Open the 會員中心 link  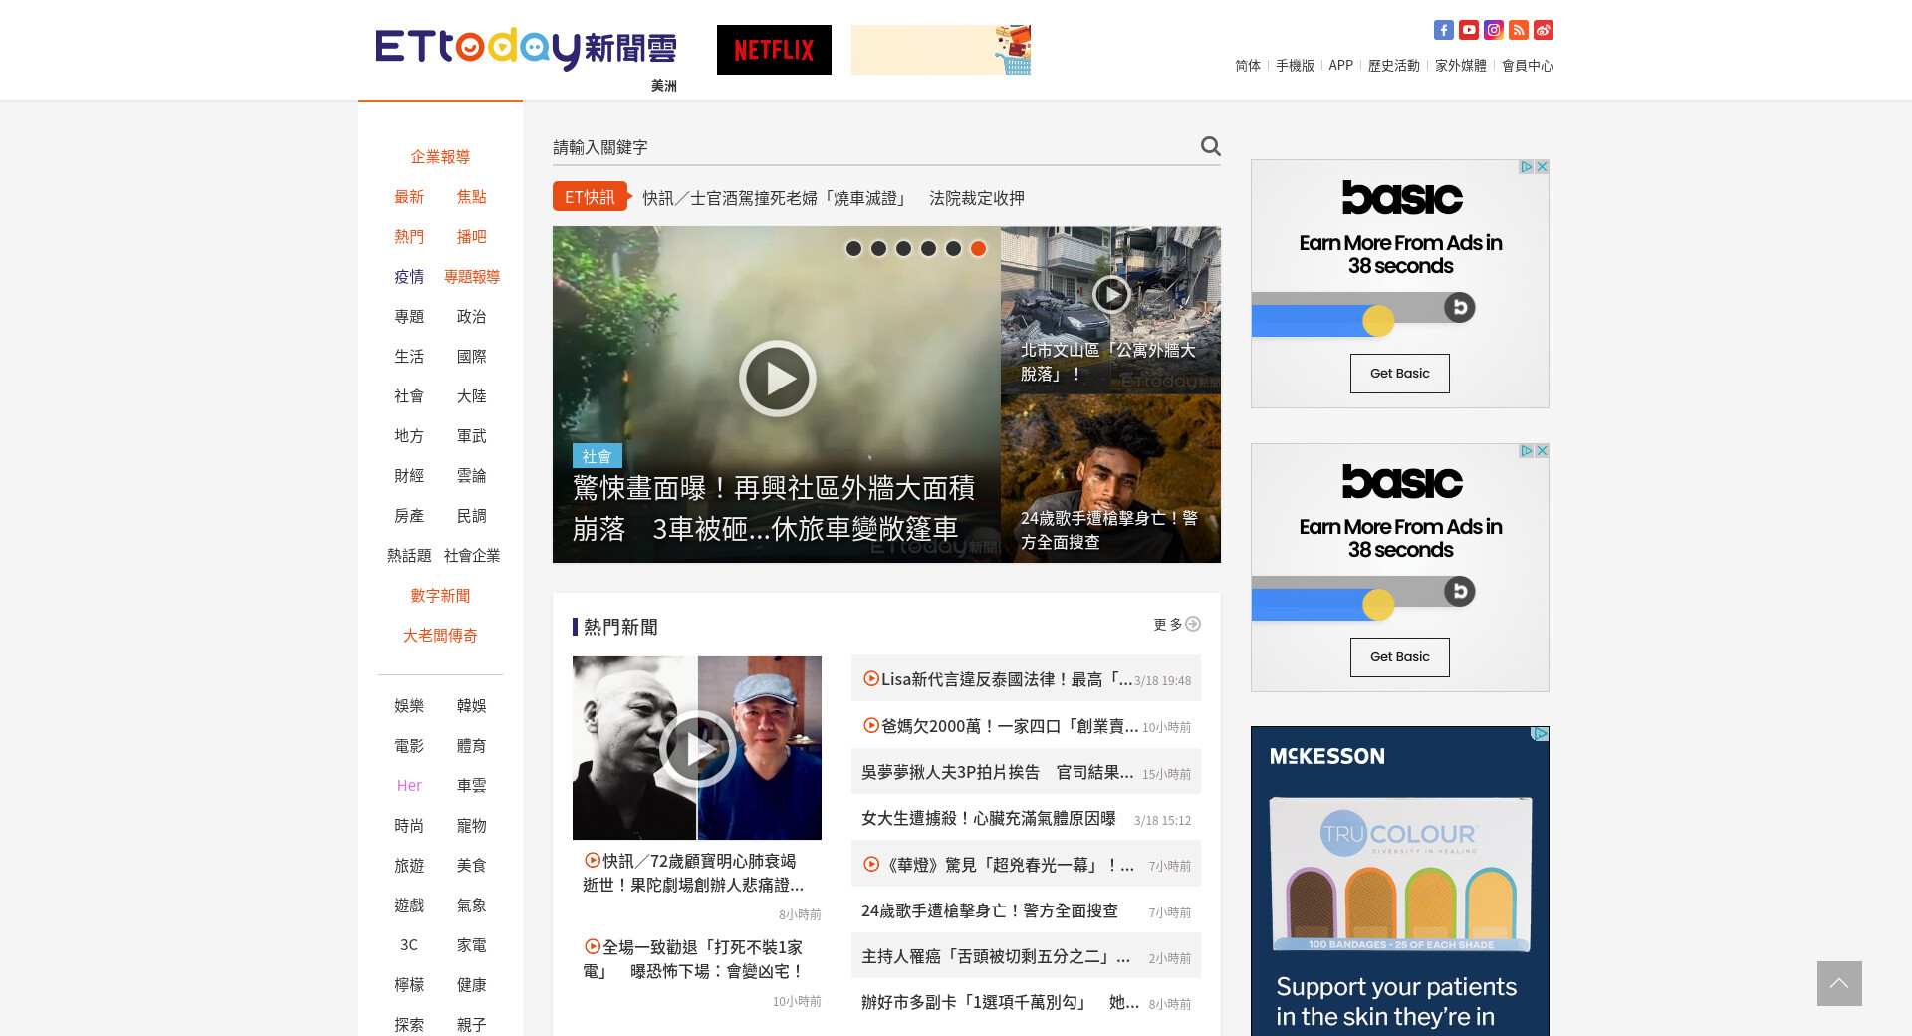(x=1527, y=66)
